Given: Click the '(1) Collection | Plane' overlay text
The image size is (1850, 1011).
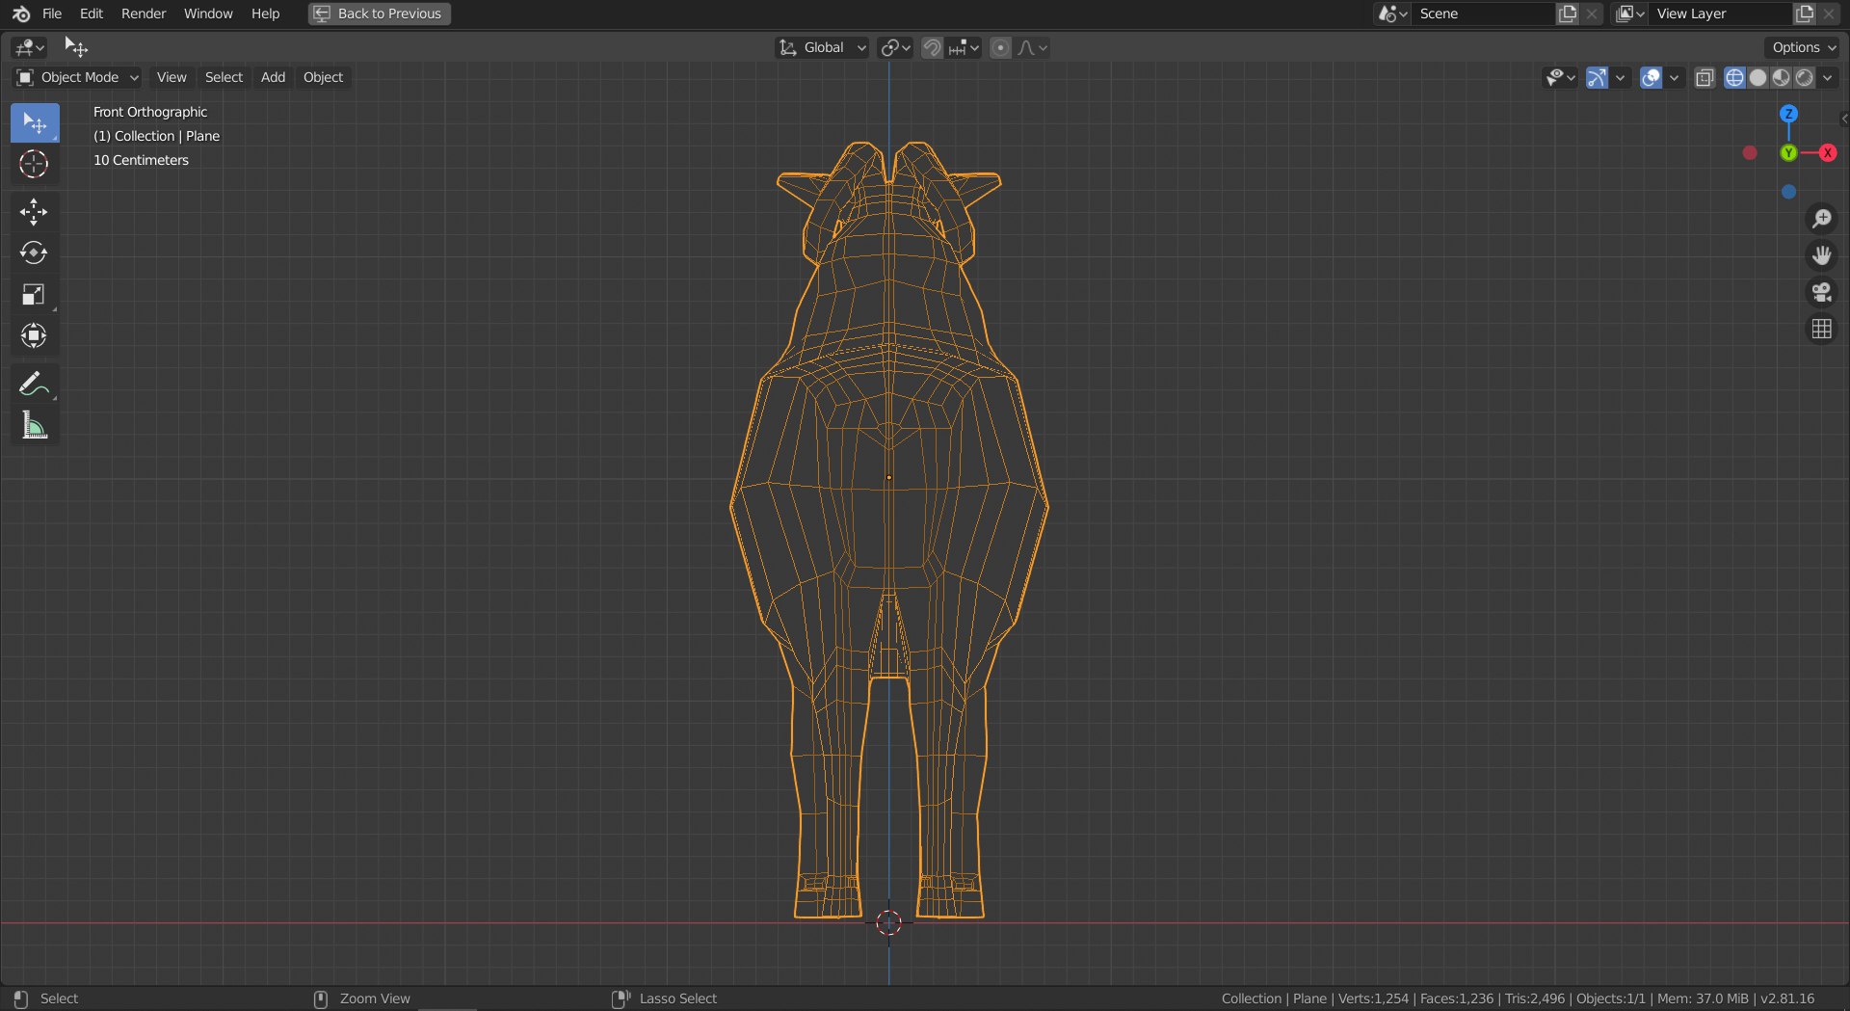Looking at the screenshot, I should pos(156,136).
